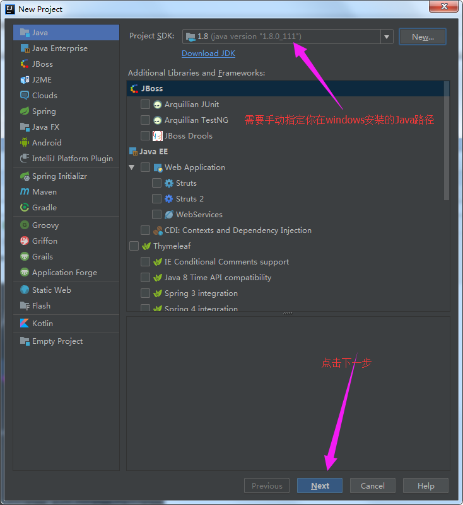Select the JBoss header row in frameworks
The width and height of the screenshot is (463, 505).
coord(285,89)
